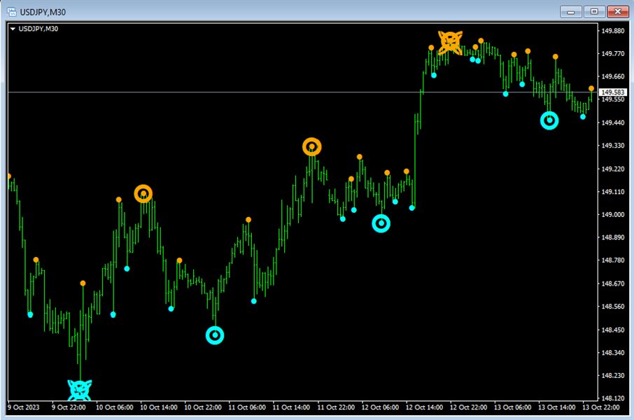The image size is (634, 420).
Task: Click the 149.440 price axis label
Action: coord(613,122)
